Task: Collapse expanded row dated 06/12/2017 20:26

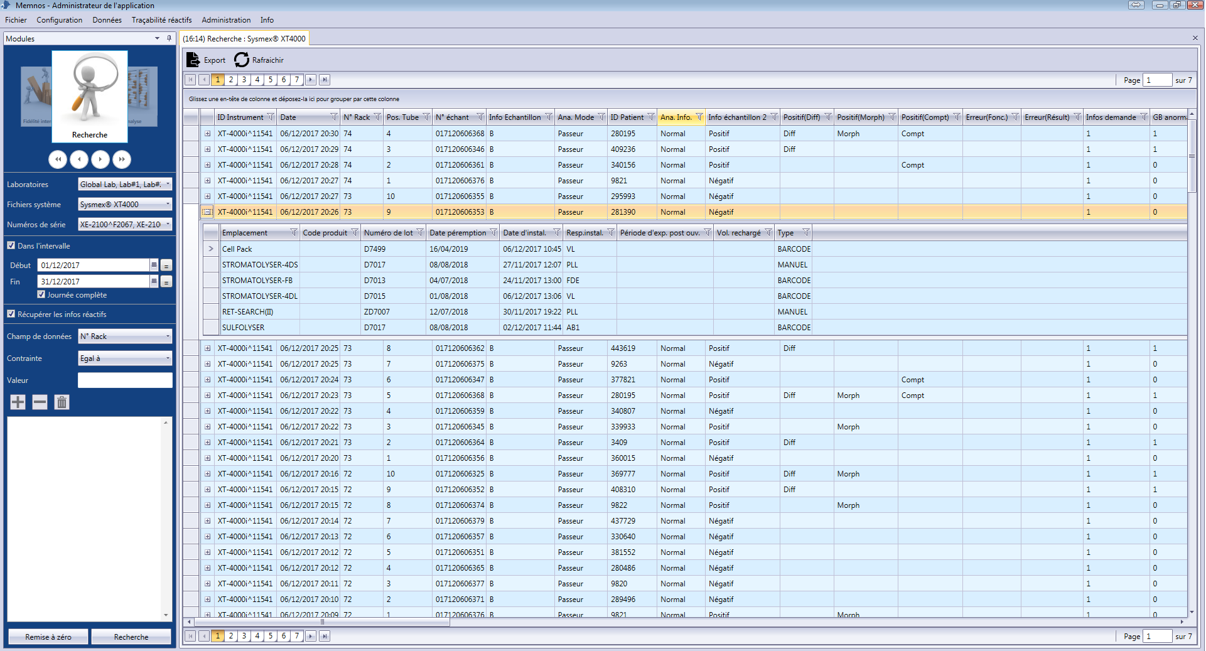Action: 207,212
